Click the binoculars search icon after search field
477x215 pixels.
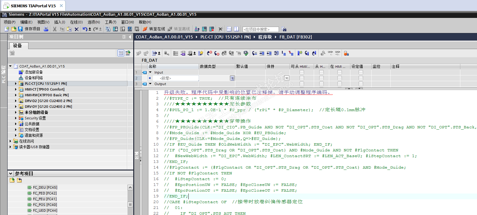point(284,29)
